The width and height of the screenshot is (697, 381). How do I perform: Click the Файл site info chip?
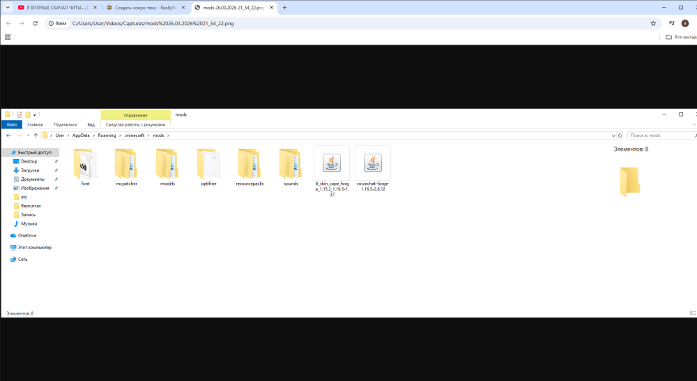point(58,23)
